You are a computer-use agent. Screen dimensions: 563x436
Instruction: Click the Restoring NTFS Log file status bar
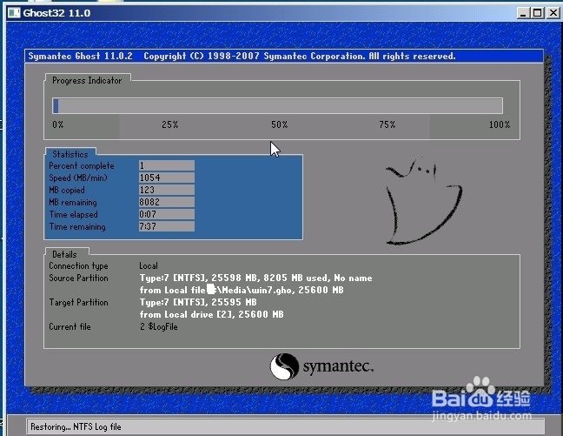pyautogui.click(x=286, y=427)
